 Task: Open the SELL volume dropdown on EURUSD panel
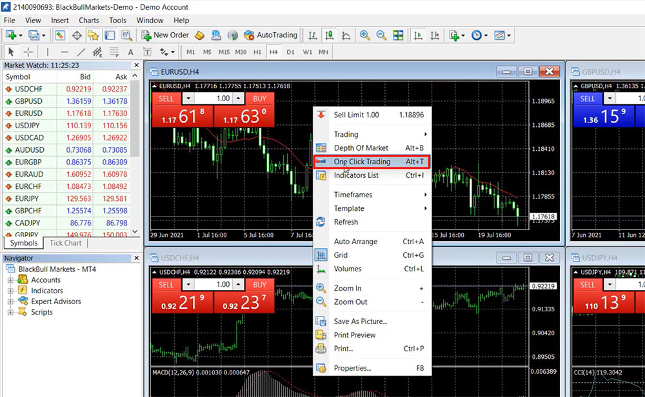(x=188, y=99)
